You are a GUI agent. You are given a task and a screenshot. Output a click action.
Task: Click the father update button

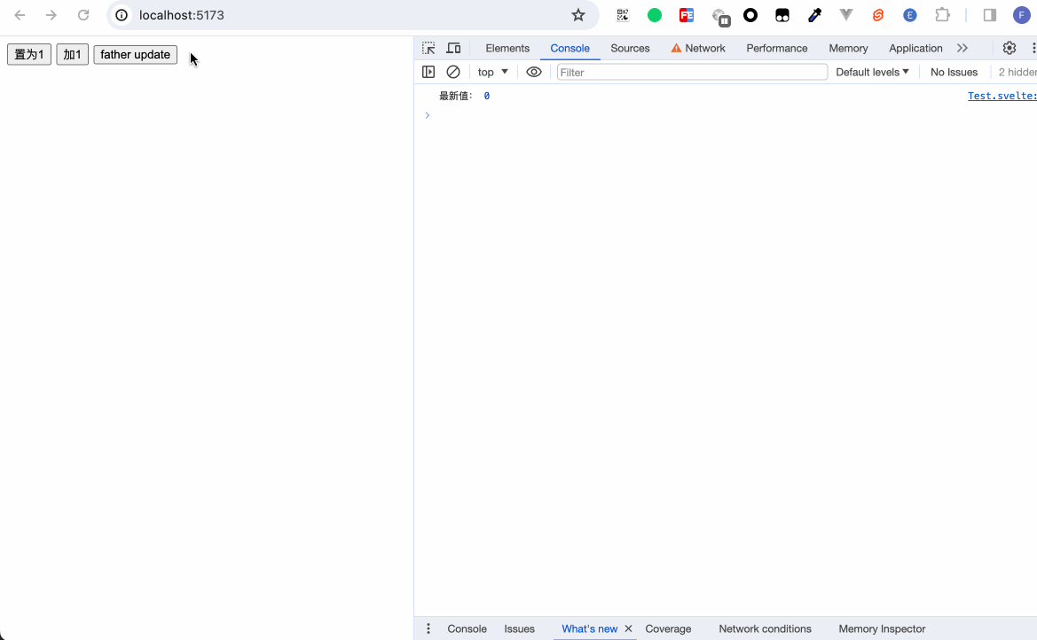coord(135,55)
